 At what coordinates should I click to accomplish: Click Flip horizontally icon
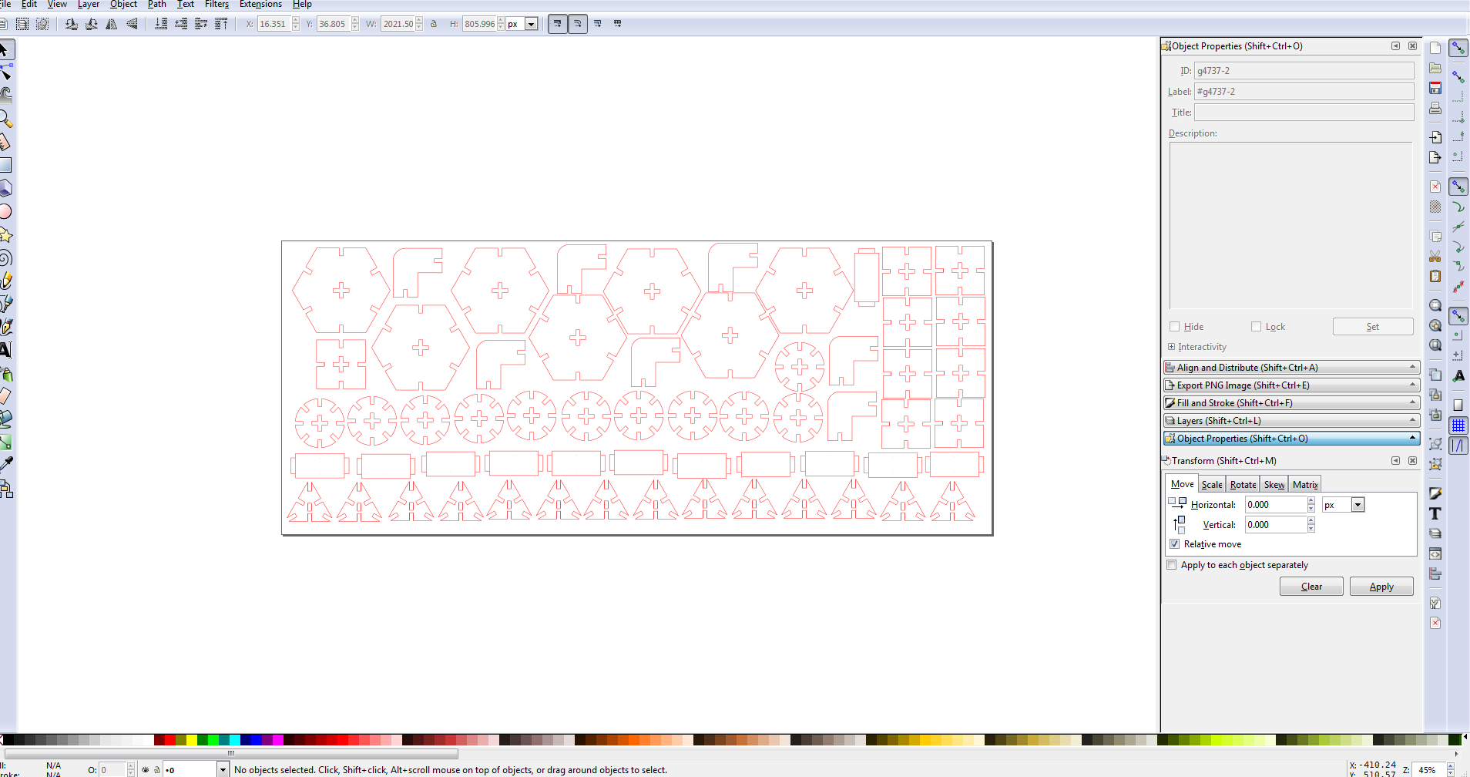point(112,24)
